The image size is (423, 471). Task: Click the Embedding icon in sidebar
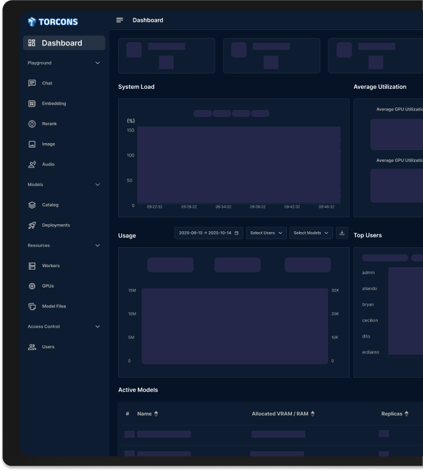[32, 104]
